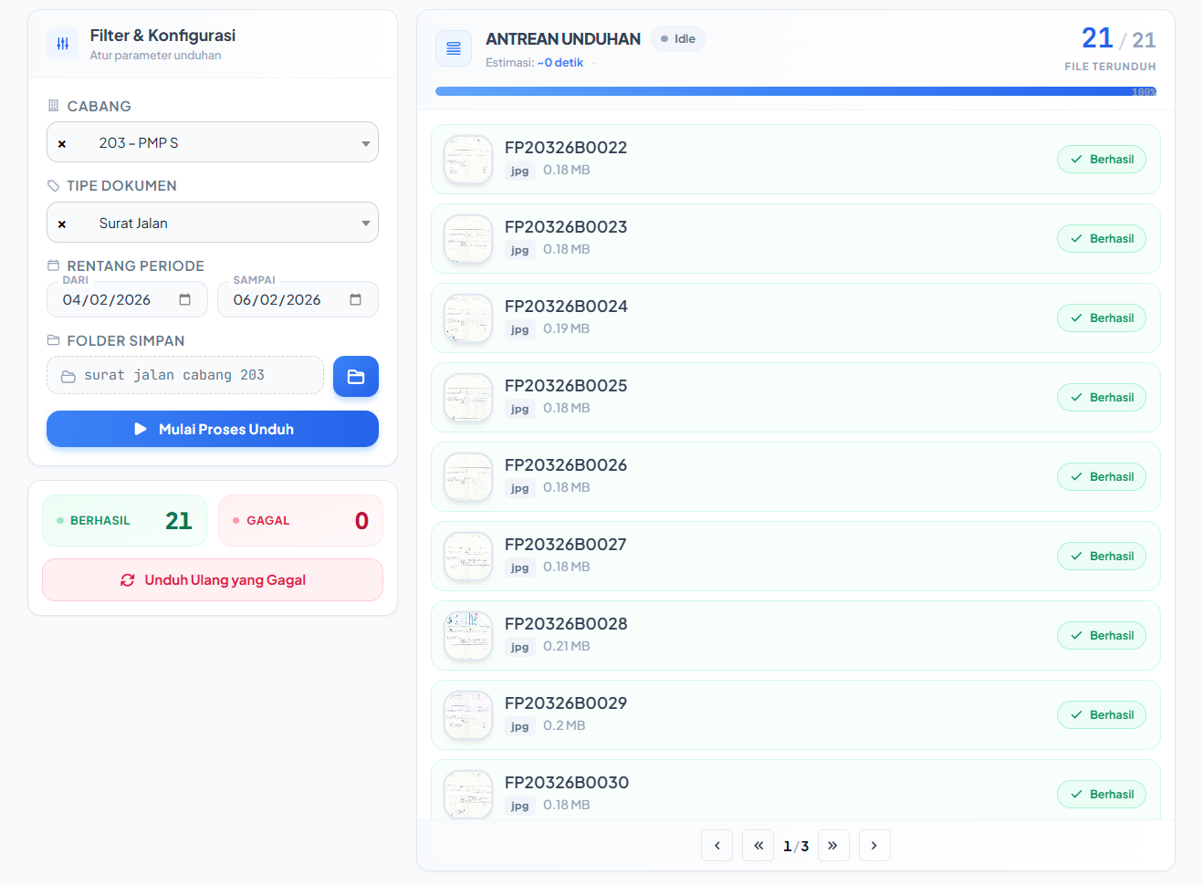Expand the Cabang dropdown
The width and height of the screenshot is (1203, 885).
click(x=365, y=143)
